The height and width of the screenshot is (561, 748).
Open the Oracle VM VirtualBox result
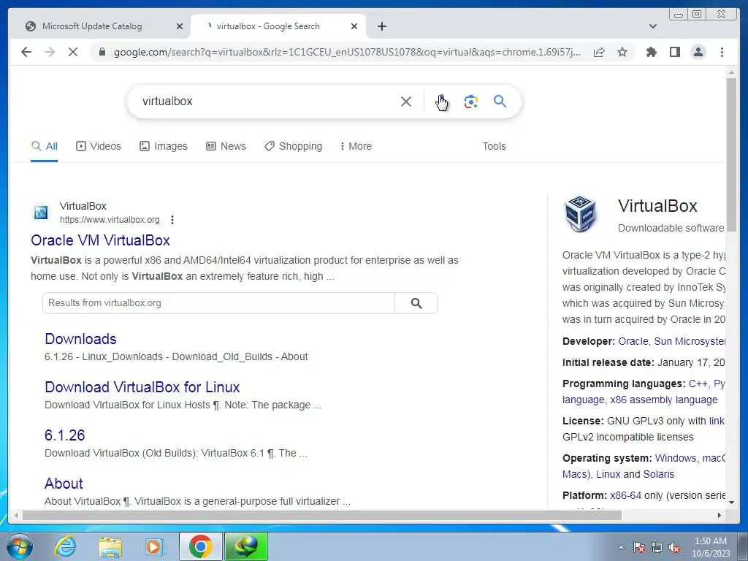tap(100, 240)
